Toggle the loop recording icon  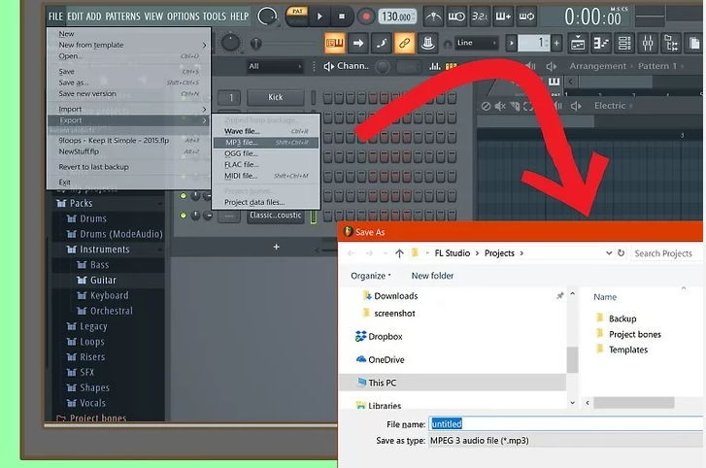(526, 17)
